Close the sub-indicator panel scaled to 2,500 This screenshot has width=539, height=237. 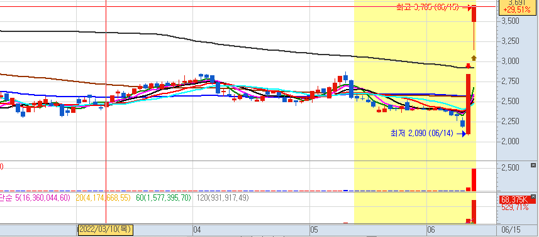533,166
